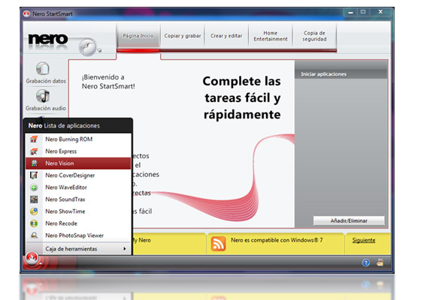
Task: Open the RSS feed icon
Action: 218,244
